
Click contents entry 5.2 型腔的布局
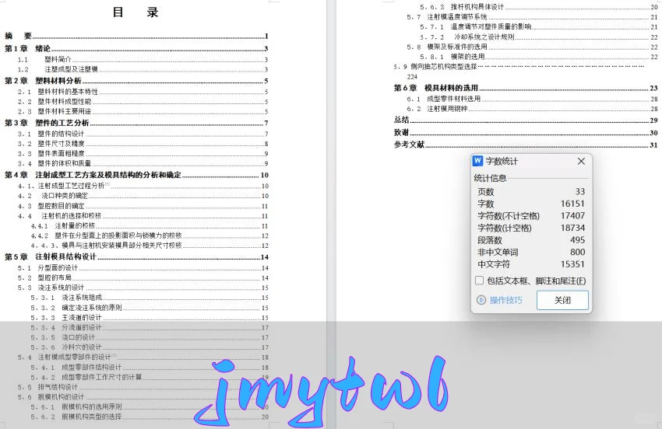click(143, 277)
